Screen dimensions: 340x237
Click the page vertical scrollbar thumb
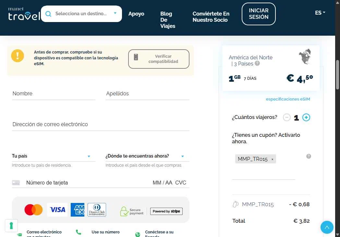[337, 75]
